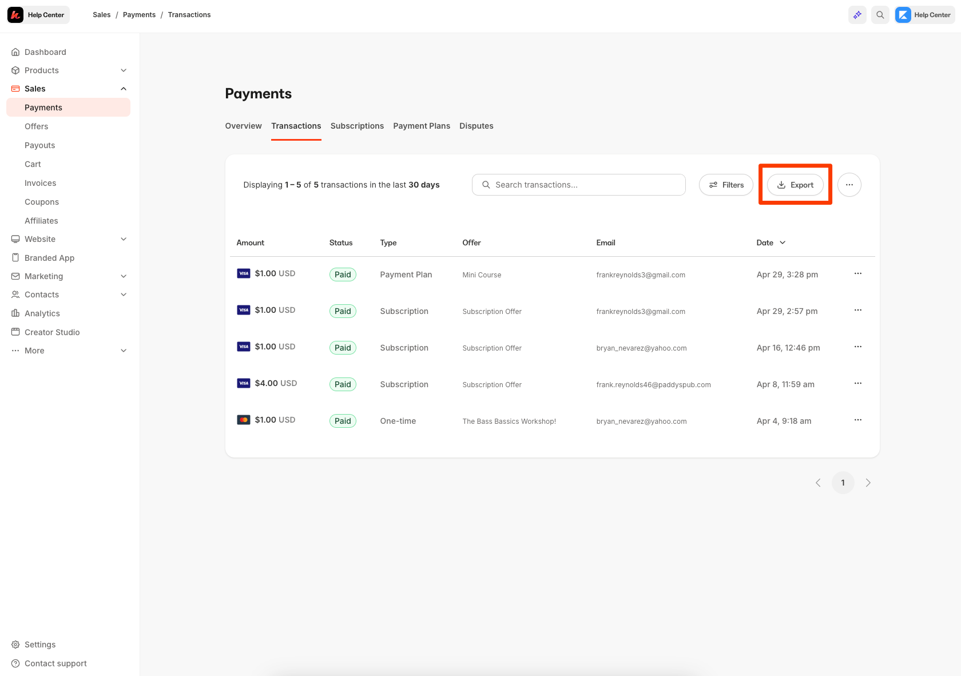Screen dimensions: 961x676
Task: Sort by the Date column dropdown
Action: (771, 242)
